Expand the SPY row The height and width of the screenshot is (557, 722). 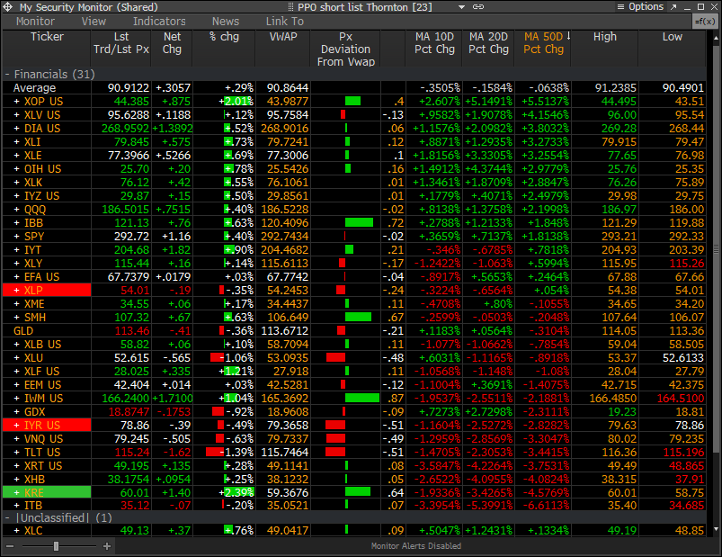16,237
